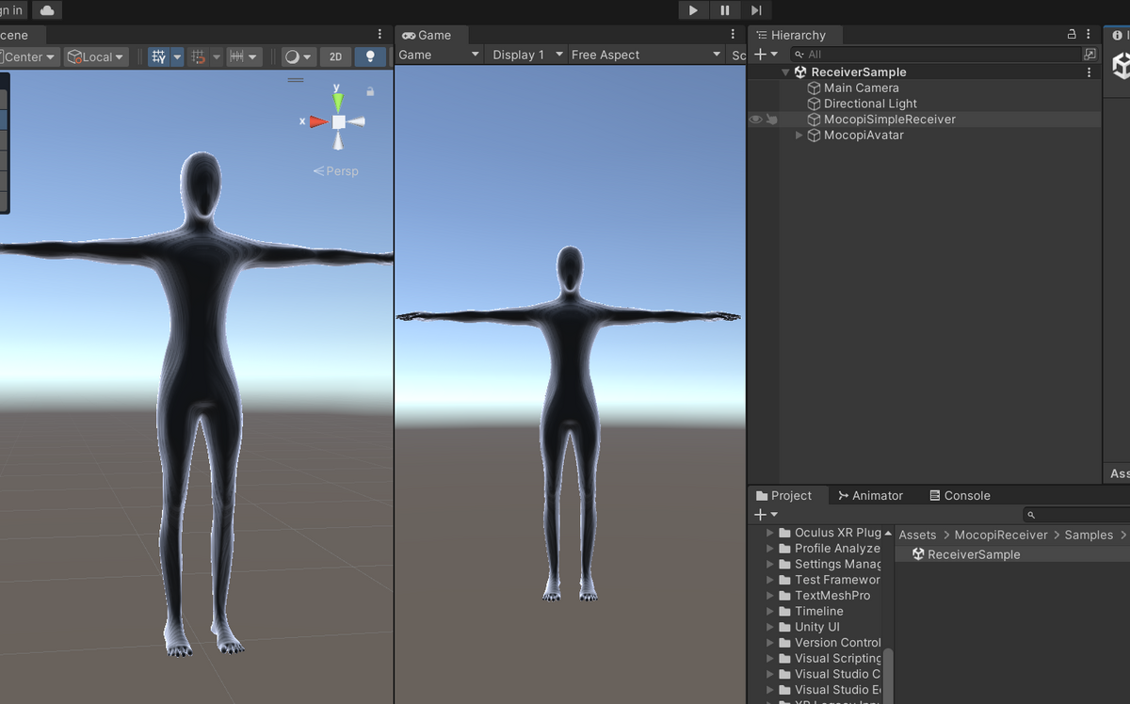Switch to the Console tab
1130x704 pixels.
(960, 495)
